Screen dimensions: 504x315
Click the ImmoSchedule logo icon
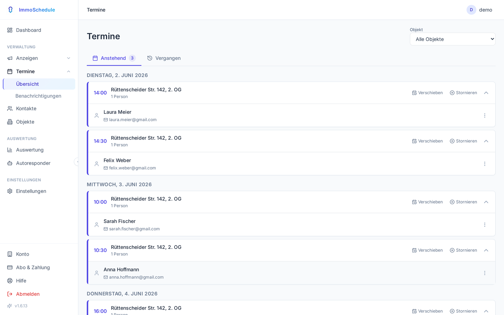click(x=10, y=10)
